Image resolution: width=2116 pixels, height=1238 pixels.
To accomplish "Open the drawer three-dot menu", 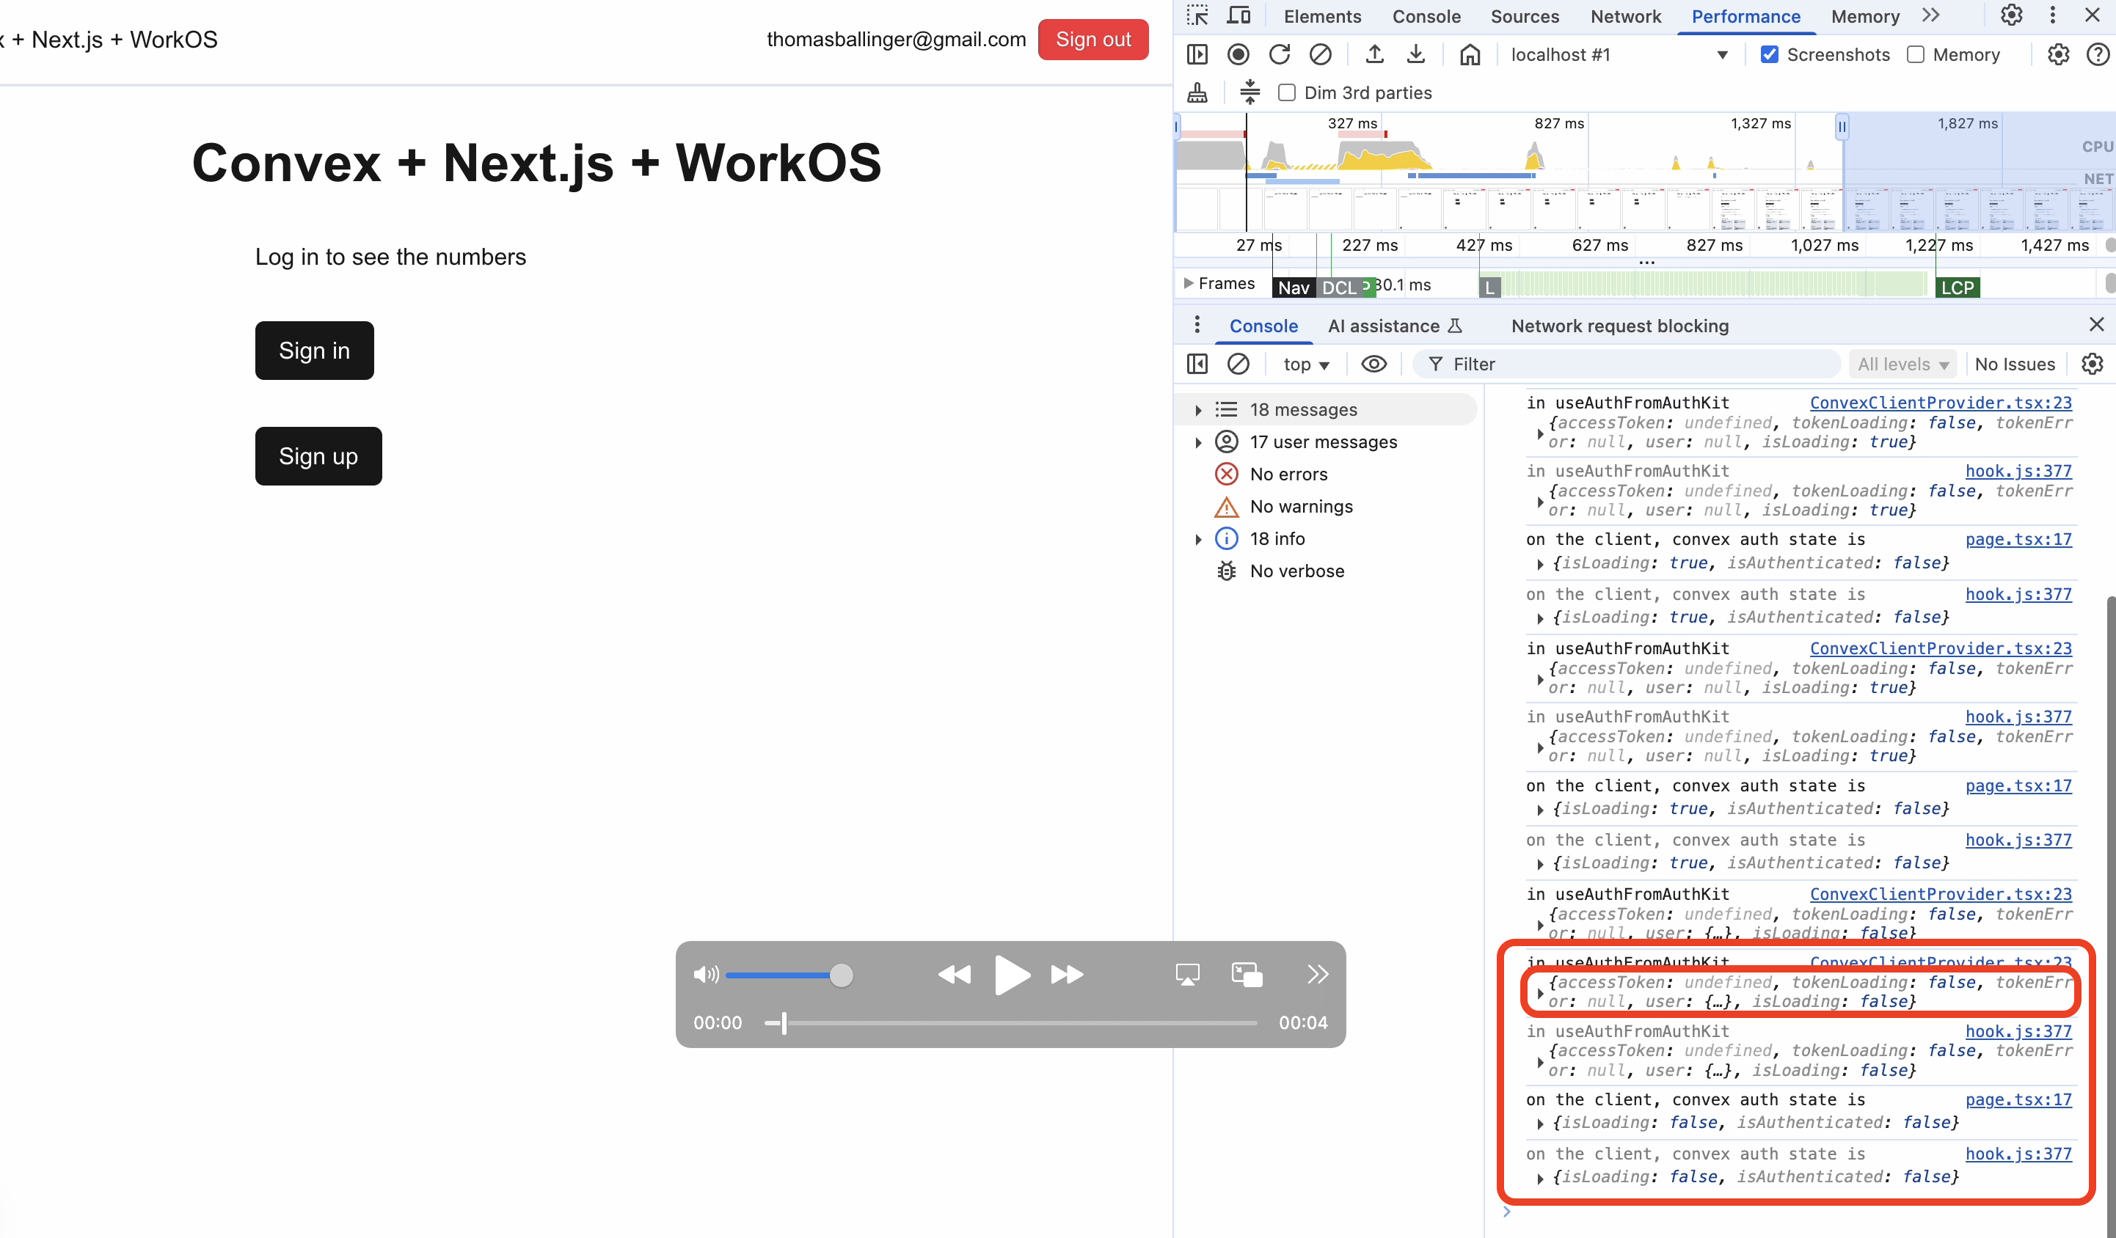I will coord(1197,325).
